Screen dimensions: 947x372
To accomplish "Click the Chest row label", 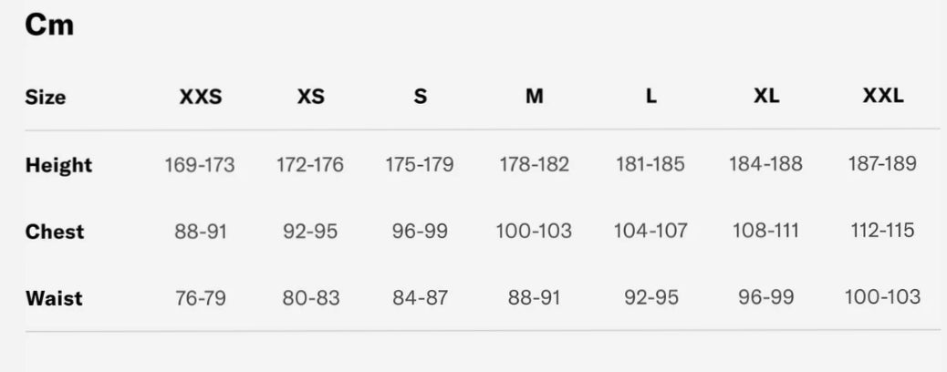I will tap(55, 232).
